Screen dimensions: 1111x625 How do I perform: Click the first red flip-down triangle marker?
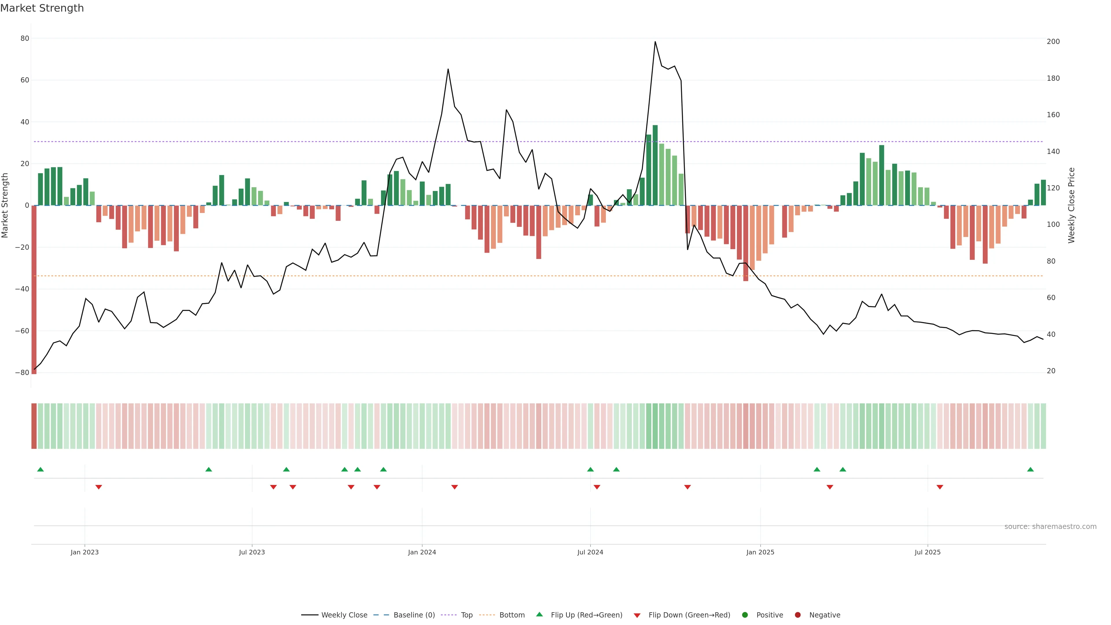click(99, 487)
